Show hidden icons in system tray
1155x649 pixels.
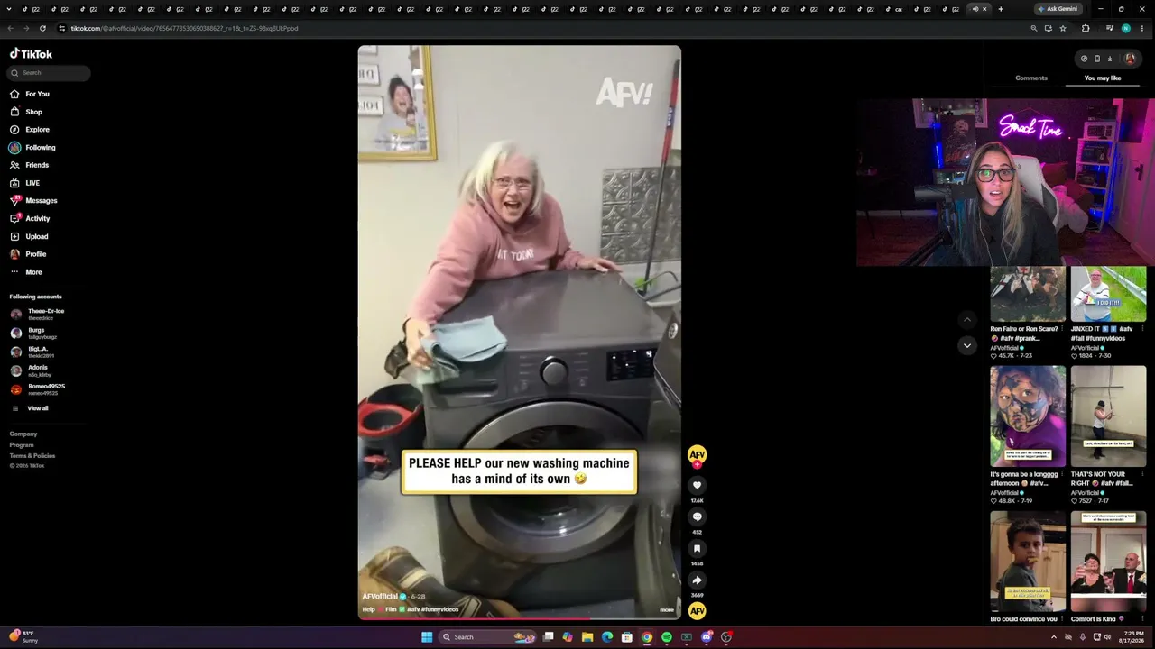pyautogui.click(x=1053, y=637)
